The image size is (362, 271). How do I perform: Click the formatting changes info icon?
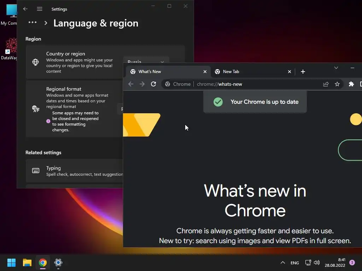coord(48,121)
